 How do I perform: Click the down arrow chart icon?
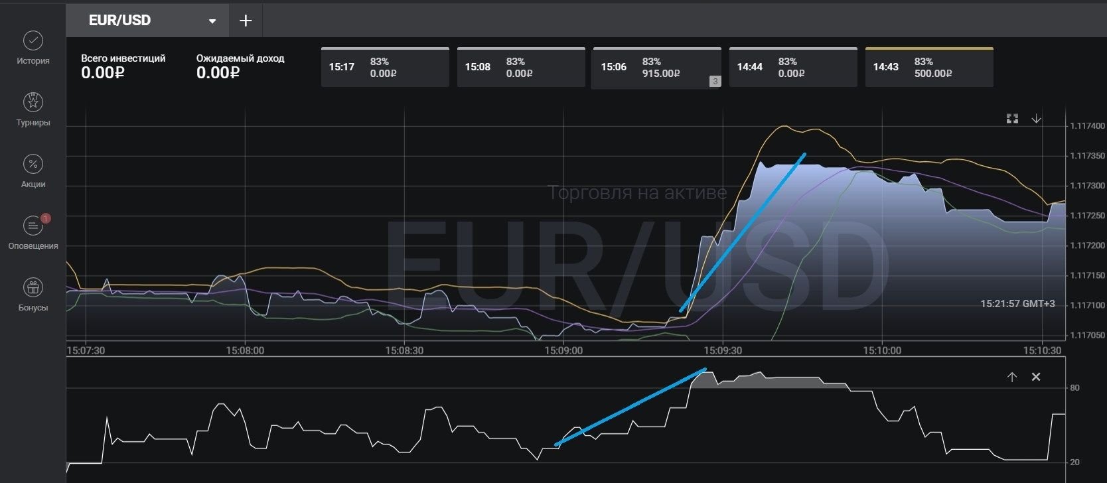[1036, 119]
